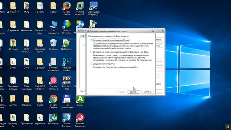Launch Total Commander shortcut

tap(67, 99)
